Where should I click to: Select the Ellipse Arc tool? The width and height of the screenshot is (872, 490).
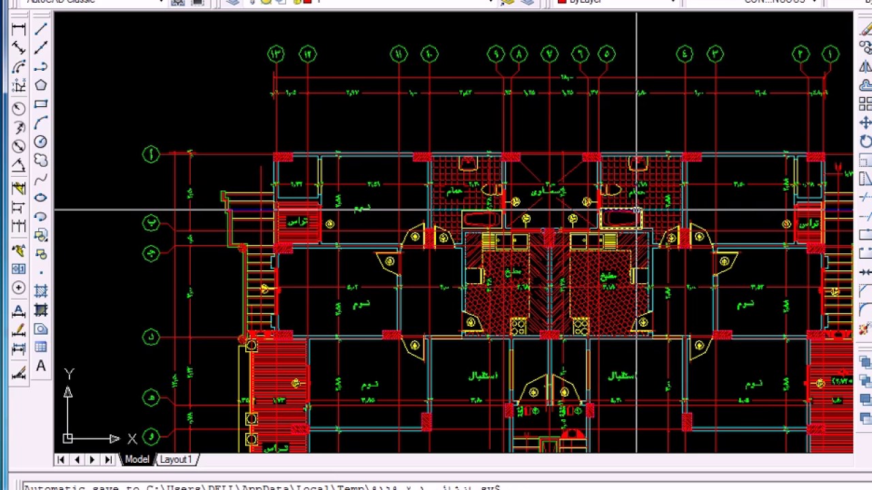click(x=41, y=217)
